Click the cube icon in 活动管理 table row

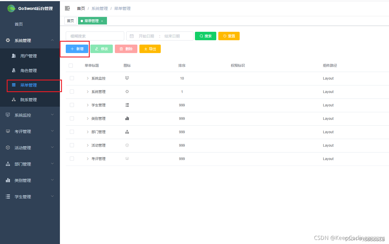[127, 145]
